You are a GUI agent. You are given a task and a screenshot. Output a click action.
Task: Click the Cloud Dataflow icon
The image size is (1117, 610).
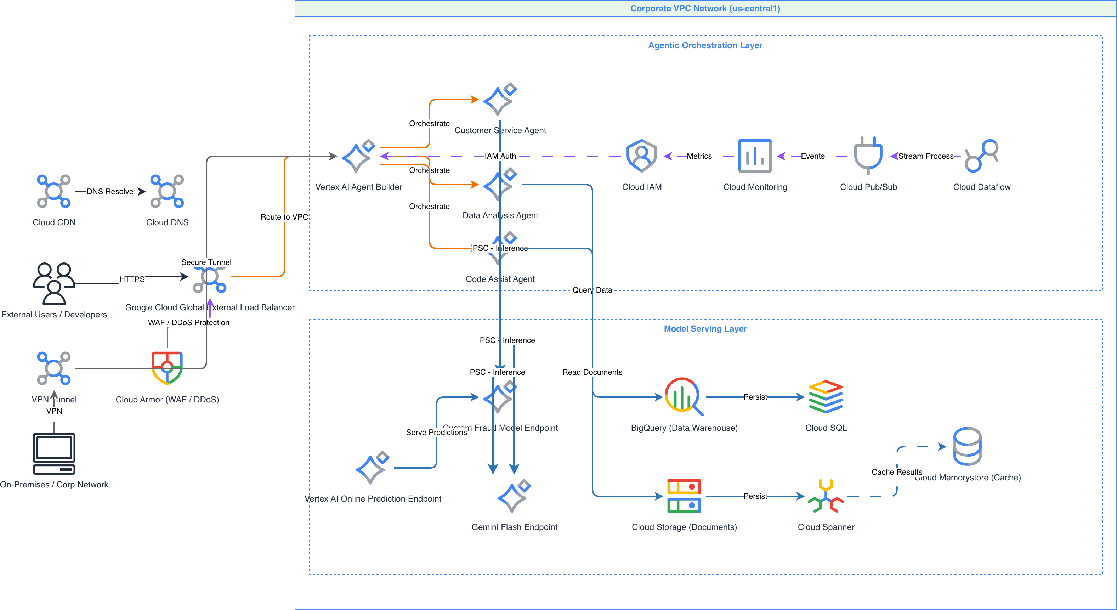click(982, 156)
